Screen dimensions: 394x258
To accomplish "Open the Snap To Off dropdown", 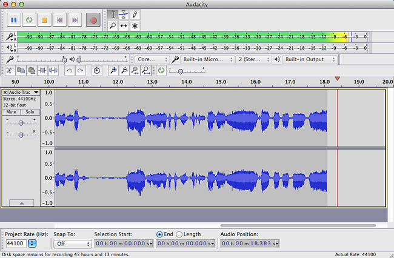I will (x=72, y=243).
